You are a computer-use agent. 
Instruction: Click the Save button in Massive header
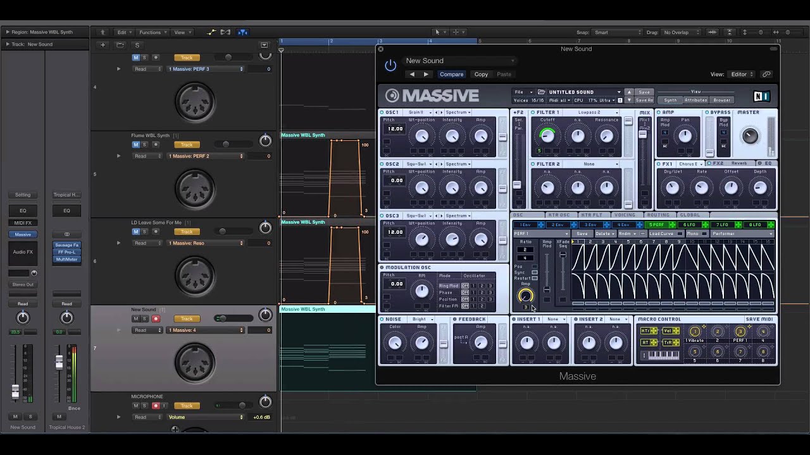pos(644,92)
